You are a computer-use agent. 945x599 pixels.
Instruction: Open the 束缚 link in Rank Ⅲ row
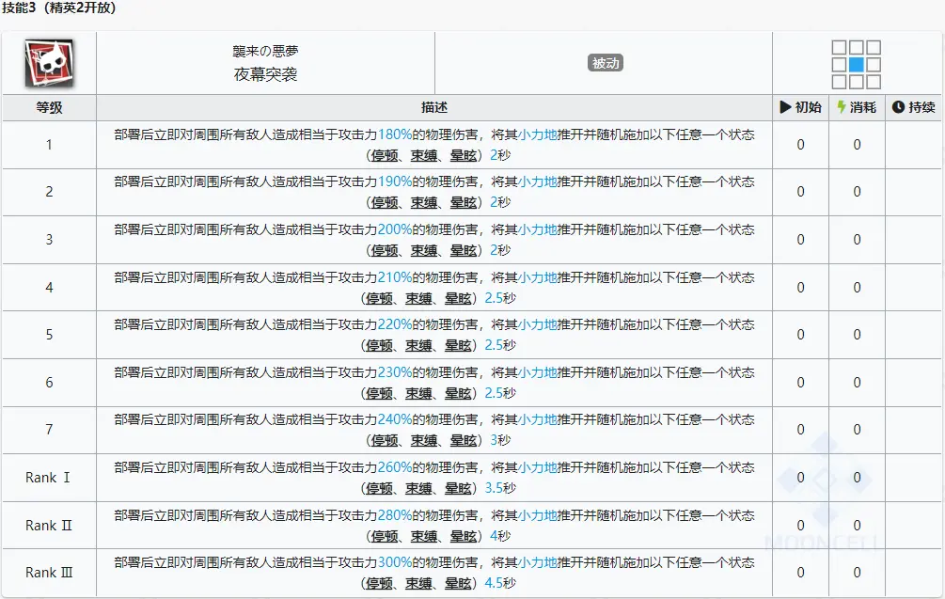point(418,583)
